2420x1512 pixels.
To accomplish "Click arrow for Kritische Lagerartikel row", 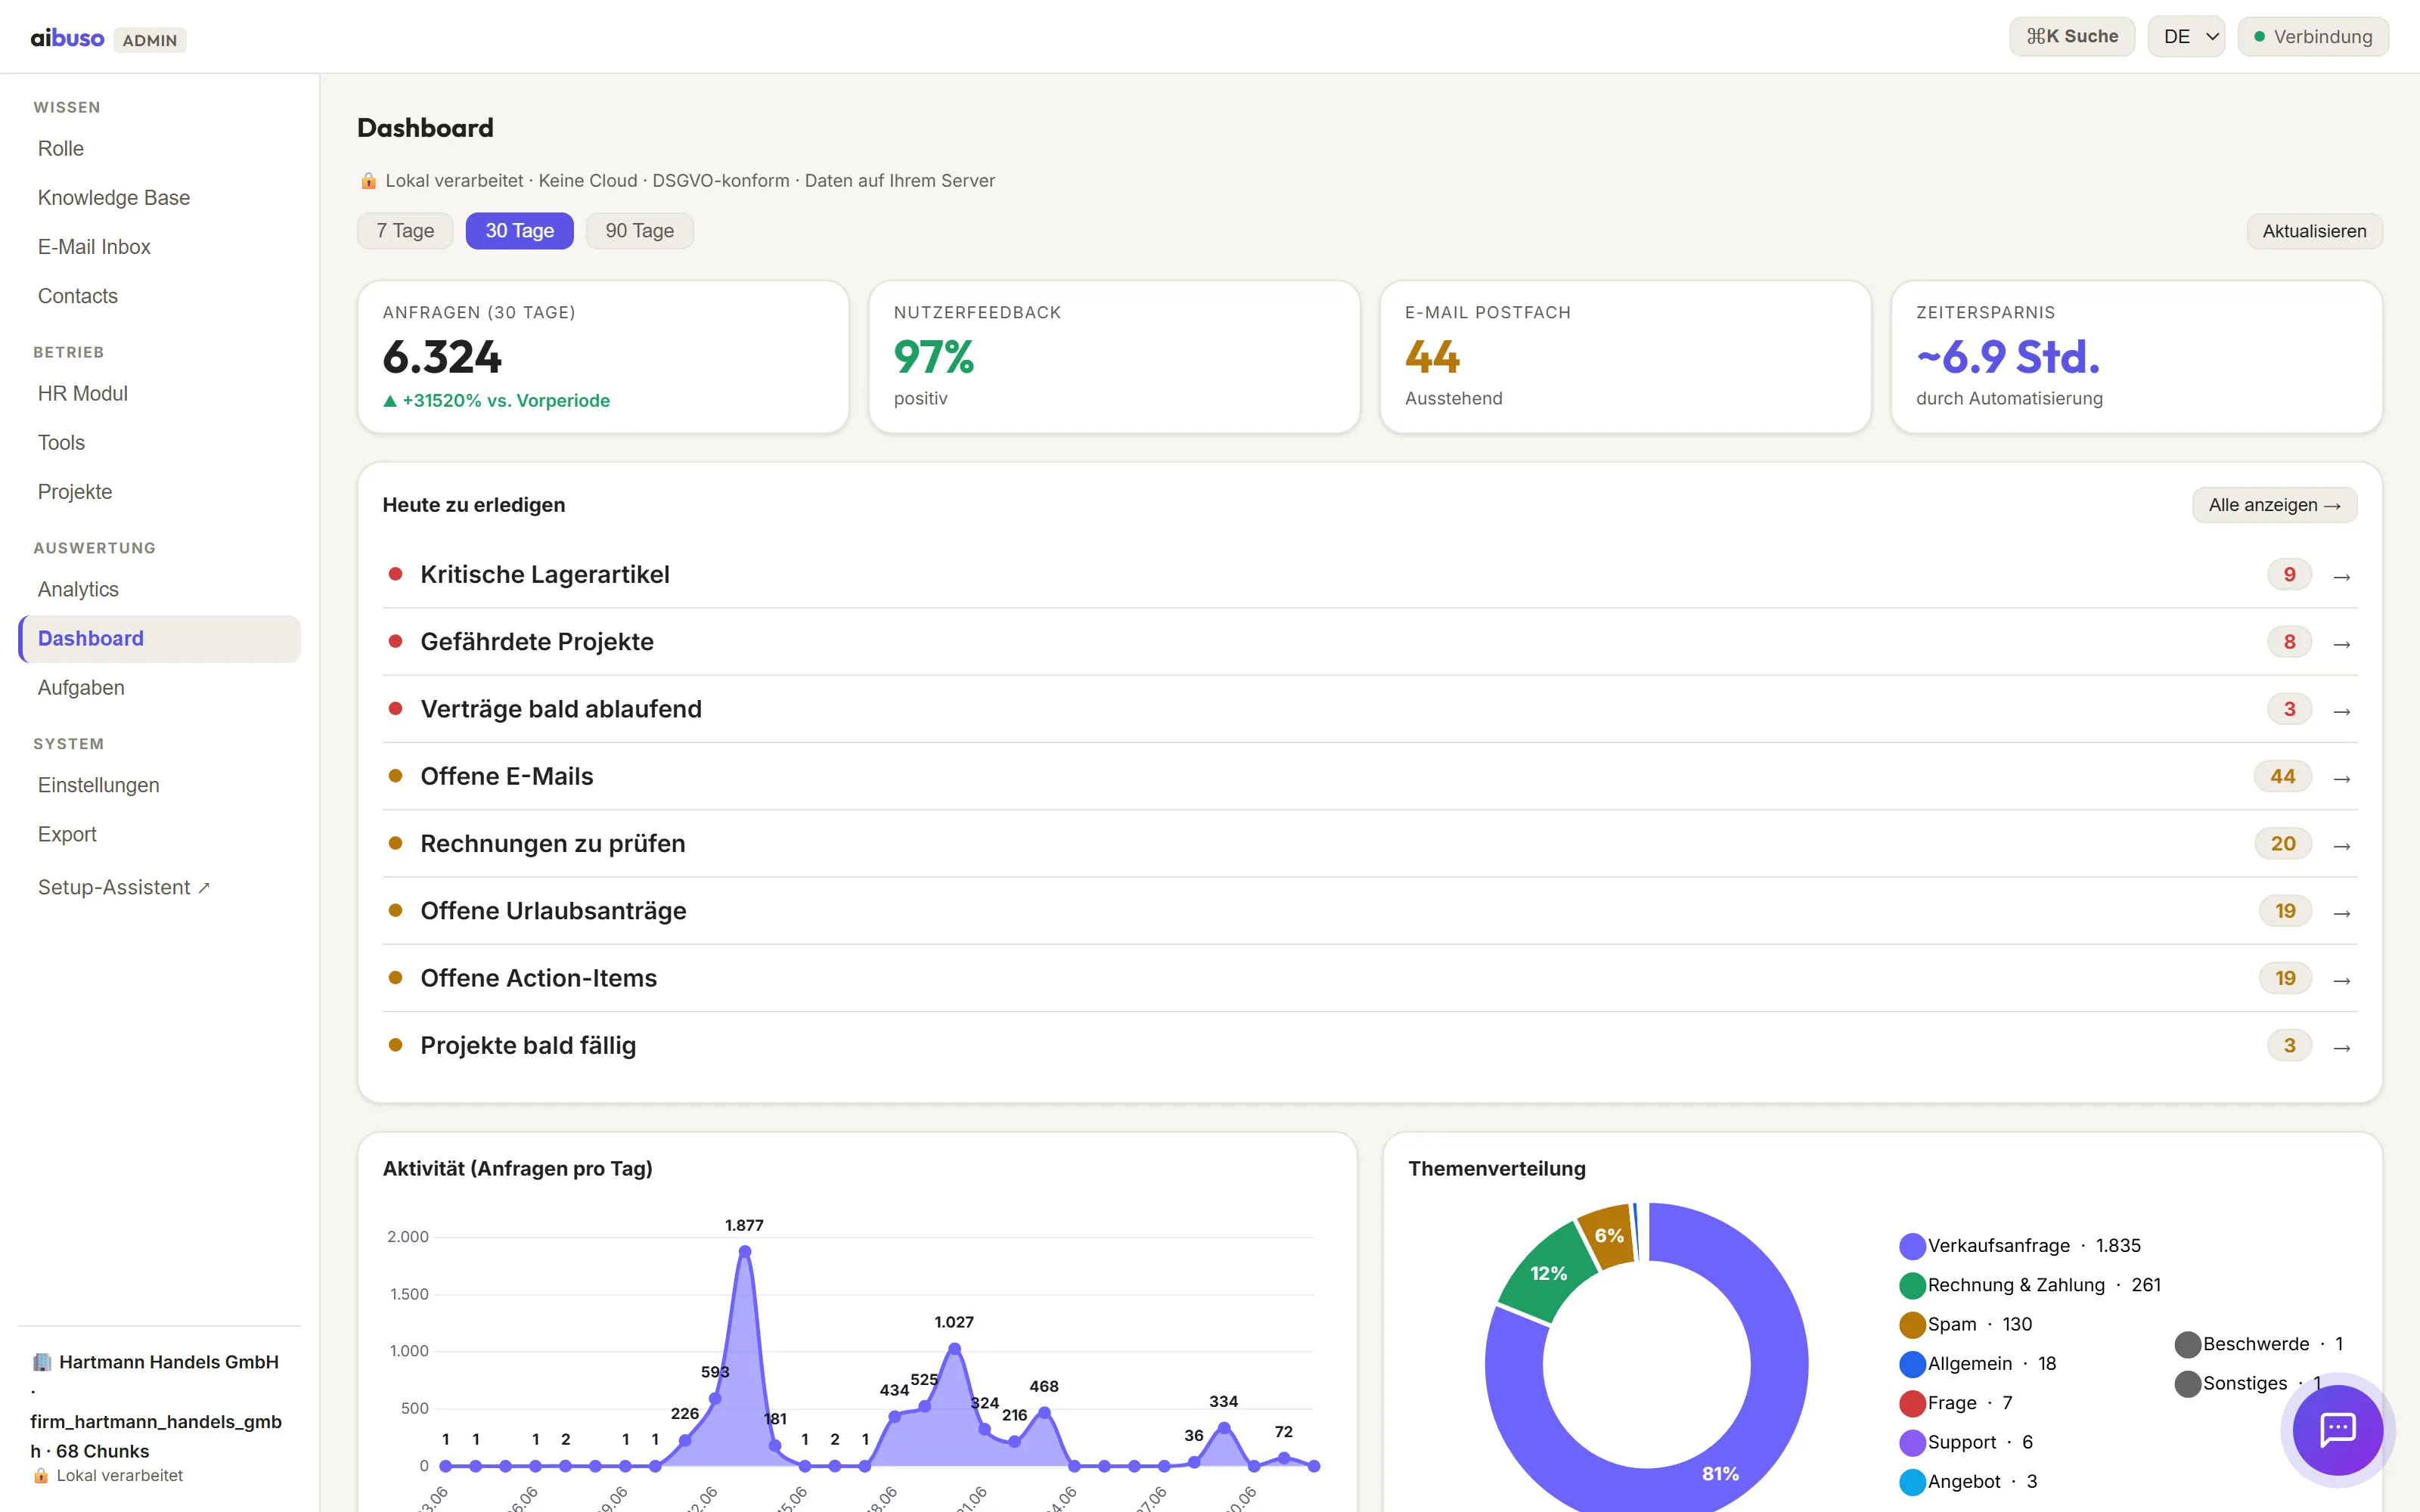I will (x=2341, y=577).
